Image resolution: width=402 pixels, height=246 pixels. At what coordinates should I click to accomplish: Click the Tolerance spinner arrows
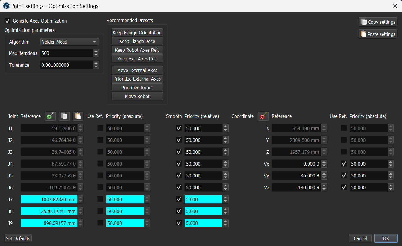click(x=96, y=65)
